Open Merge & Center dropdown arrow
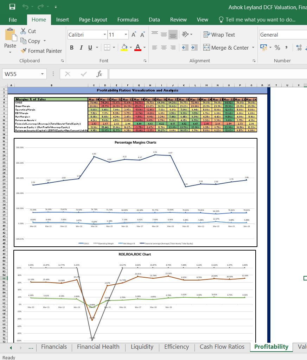Viewport: 307px width, 360px height. tap(253, 48)
